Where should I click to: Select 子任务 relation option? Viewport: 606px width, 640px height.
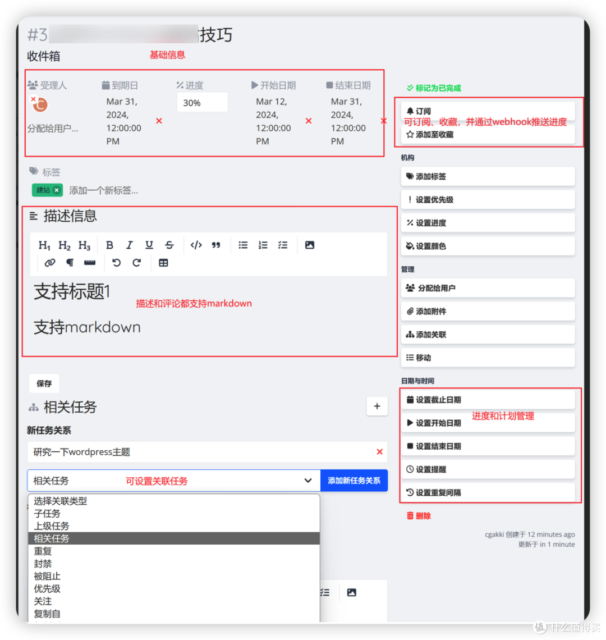point(174,514)
